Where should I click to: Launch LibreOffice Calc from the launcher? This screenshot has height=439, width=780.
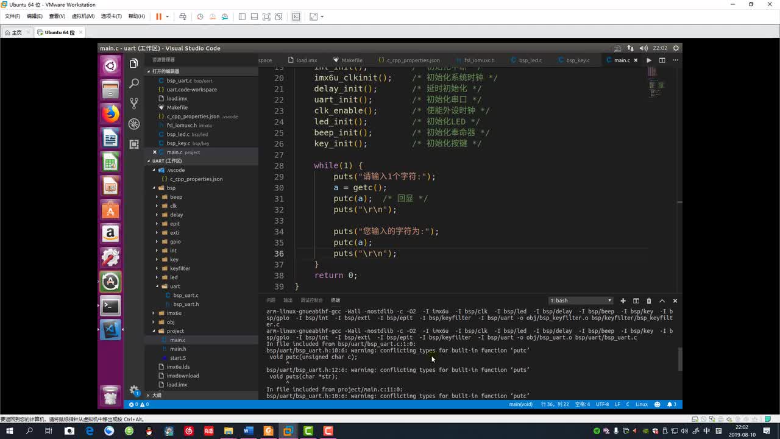pos(110,162)
